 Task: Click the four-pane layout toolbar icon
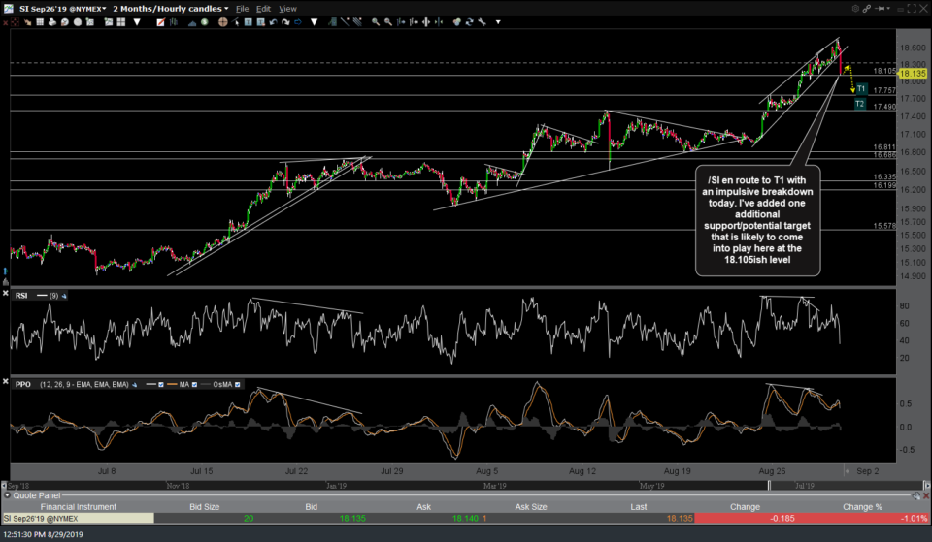[120, 22]
